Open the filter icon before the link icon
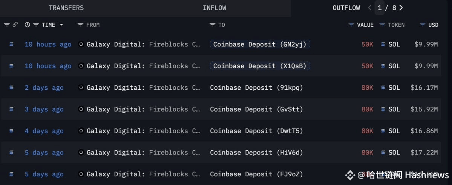Screen dimensions: 452x185 (7, 25)
